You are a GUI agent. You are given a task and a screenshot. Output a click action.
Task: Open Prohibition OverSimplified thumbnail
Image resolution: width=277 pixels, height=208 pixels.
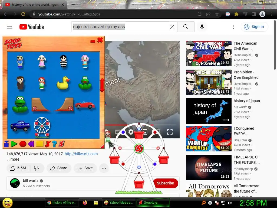pos(209,82)
